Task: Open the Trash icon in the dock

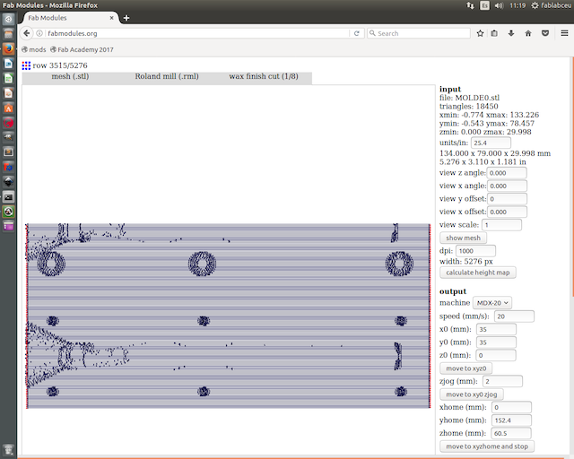Action: (8, 449)
